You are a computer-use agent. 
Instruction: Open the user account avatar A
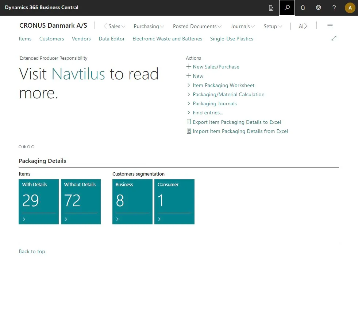pos(350,8)
